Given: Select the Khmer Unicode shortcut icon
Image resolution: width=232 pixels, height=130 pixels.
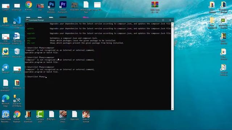Looking at the screenshot, I should 63,117.
